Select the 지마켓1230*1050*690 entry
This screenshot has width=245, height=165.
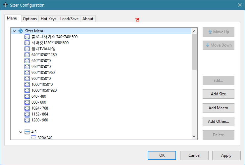point(50,43)
